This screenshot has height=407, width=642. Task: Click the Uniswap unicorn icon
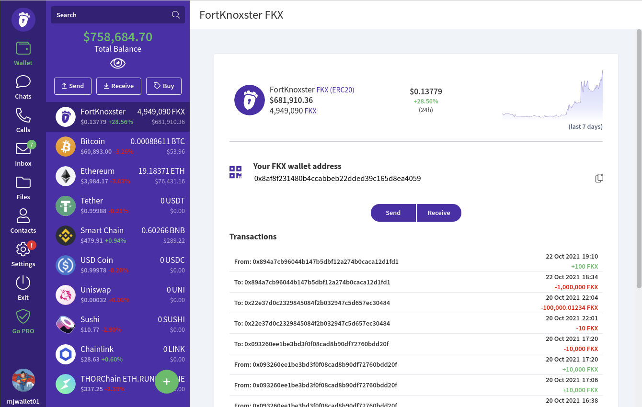pyautogui.click(x=66, y=295)
